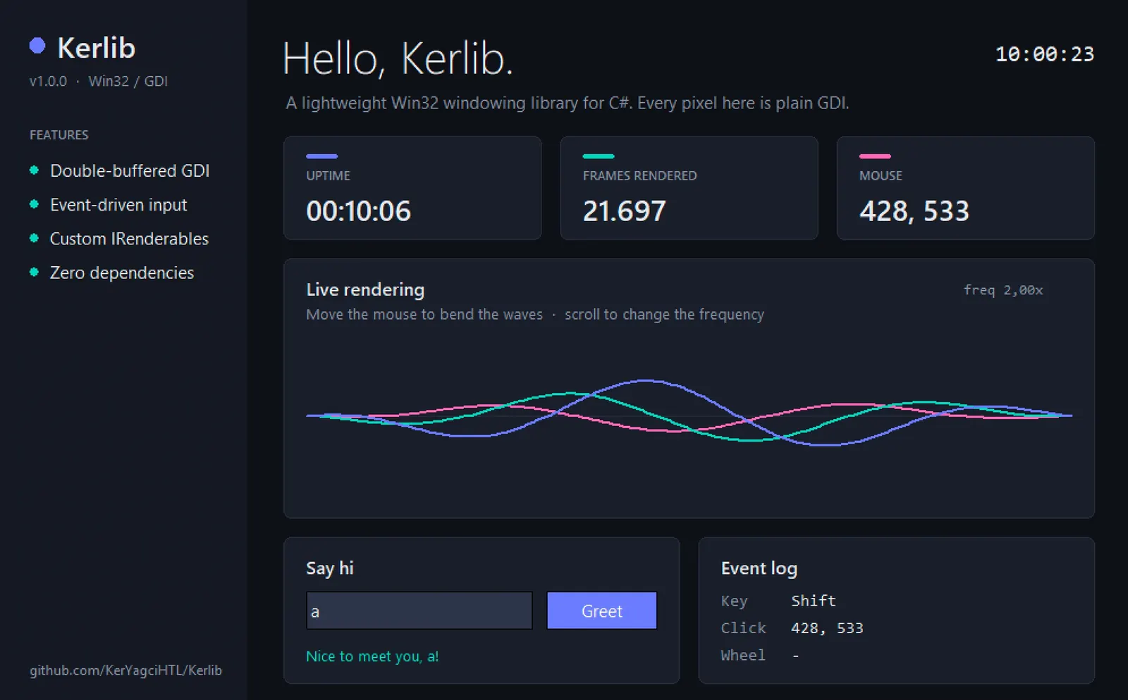Click the lightweight Win32 windowing library subtitle
The image size is (1128, 700).
pos(567,103)
